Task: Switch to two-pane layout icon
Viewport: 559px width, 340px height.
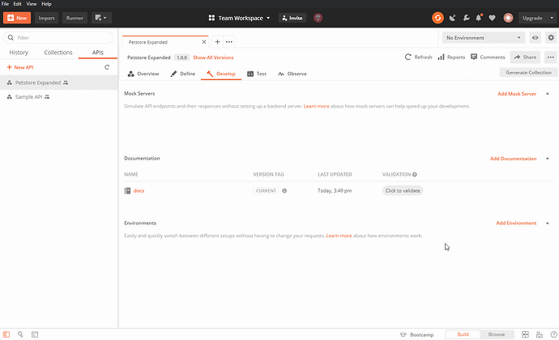Action: [525, 334]
